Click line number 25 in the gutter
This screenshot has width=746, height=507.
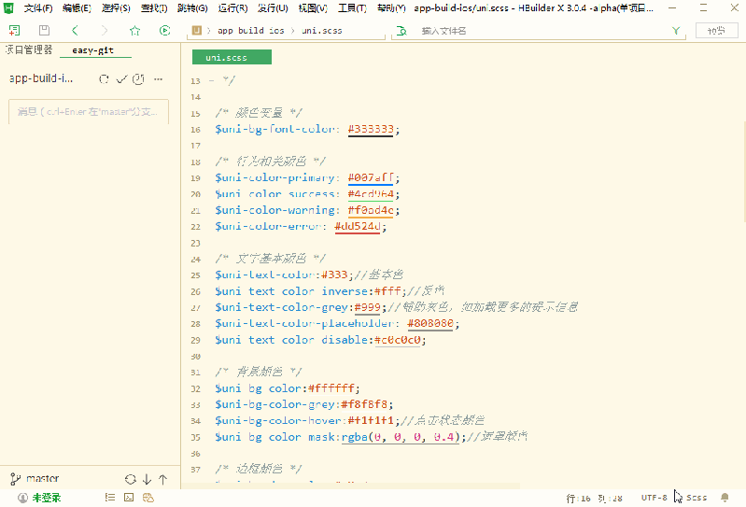click(195, 275)
